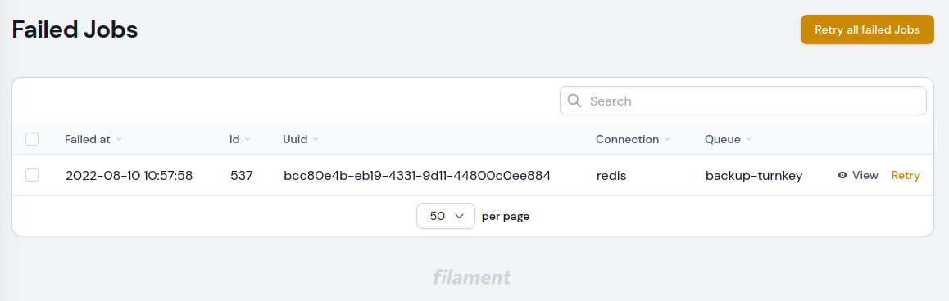Click the sort arrow next to Failed at

coord(119,140)
